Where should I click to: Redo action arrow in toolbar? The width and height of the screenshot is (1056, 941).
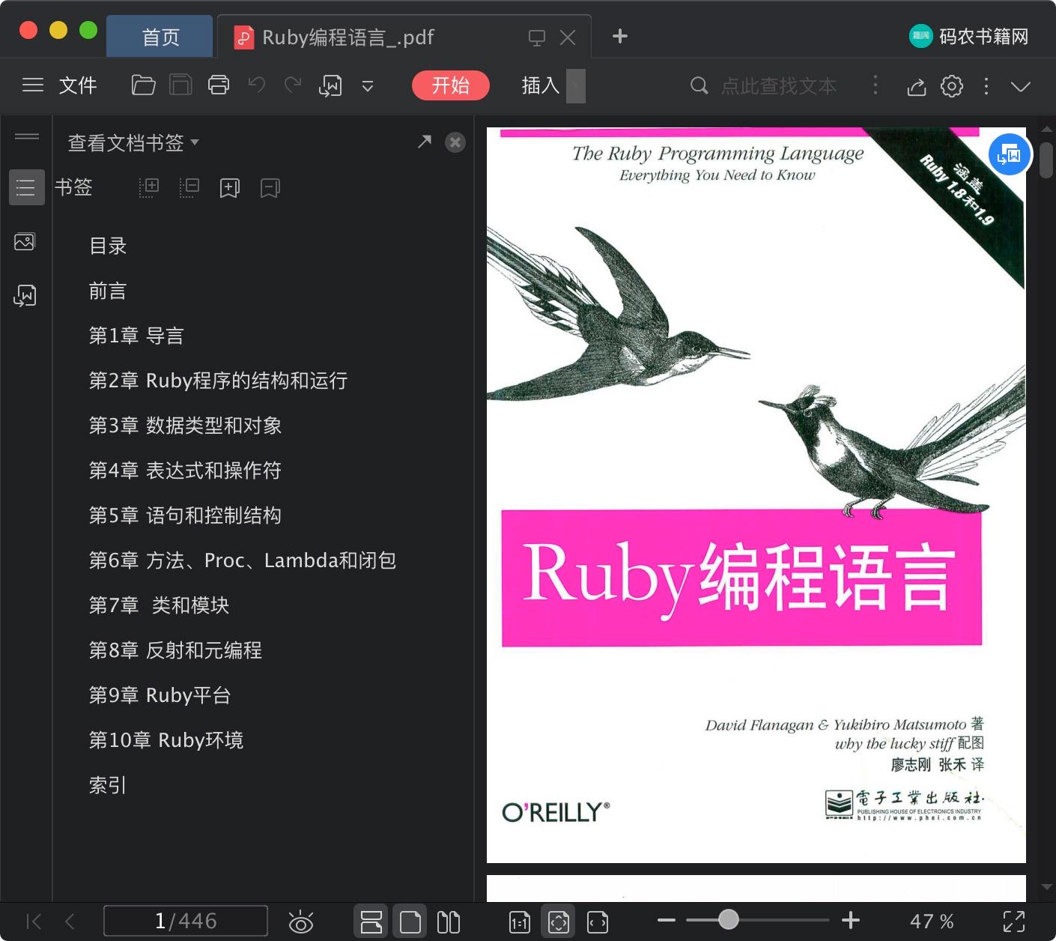coord(293,85)
